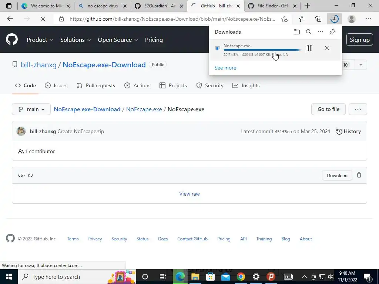The width and height of the screenshot is (379, 284).
Task: Open Edge Settings and more menu
Action: click(x=368, y=19)
